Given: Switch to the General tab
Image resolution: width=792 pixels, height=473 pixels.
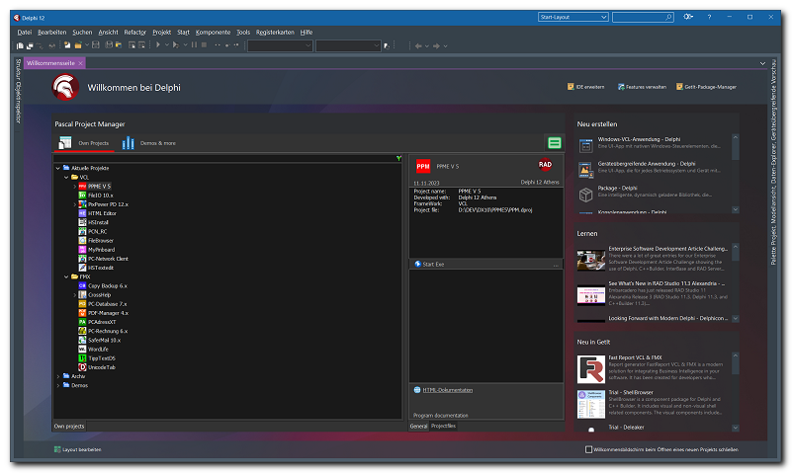Looking at the screenshot, I should 418,427.
